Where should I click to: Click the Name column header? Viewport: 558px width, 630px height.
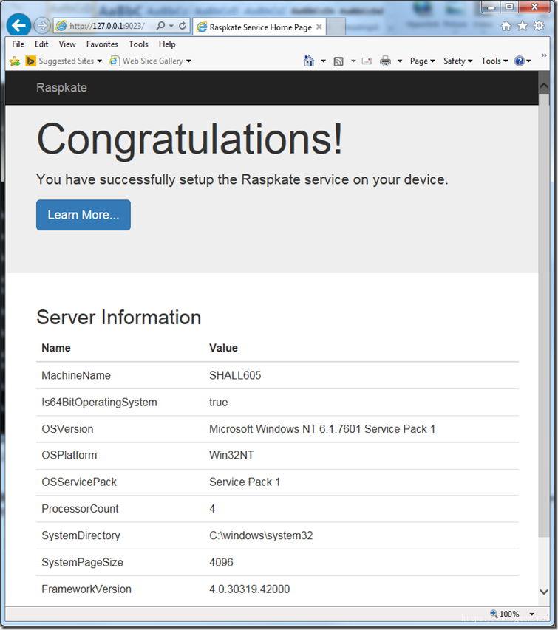tap(56, 348)
